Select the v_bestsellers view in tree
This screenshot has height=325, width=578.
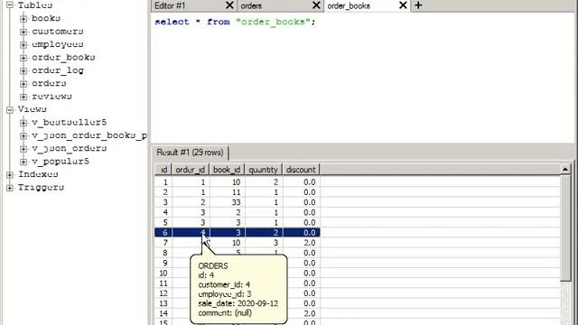click(x=70, y=122)
